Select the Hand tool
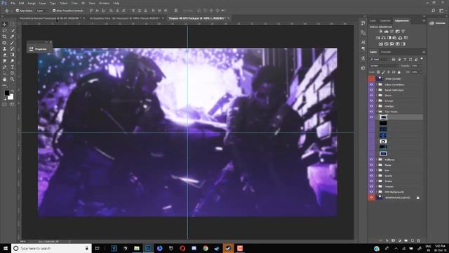The image size is (449, 253). [4, 79]
